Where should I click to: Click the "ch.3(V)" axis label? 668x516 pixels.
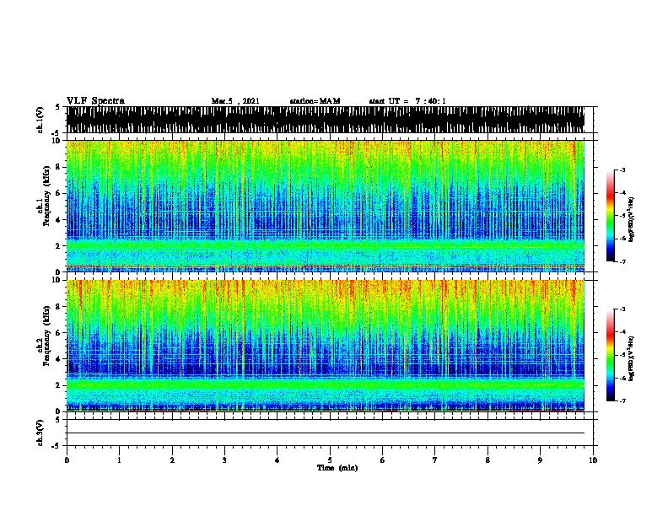click(40, 433)
